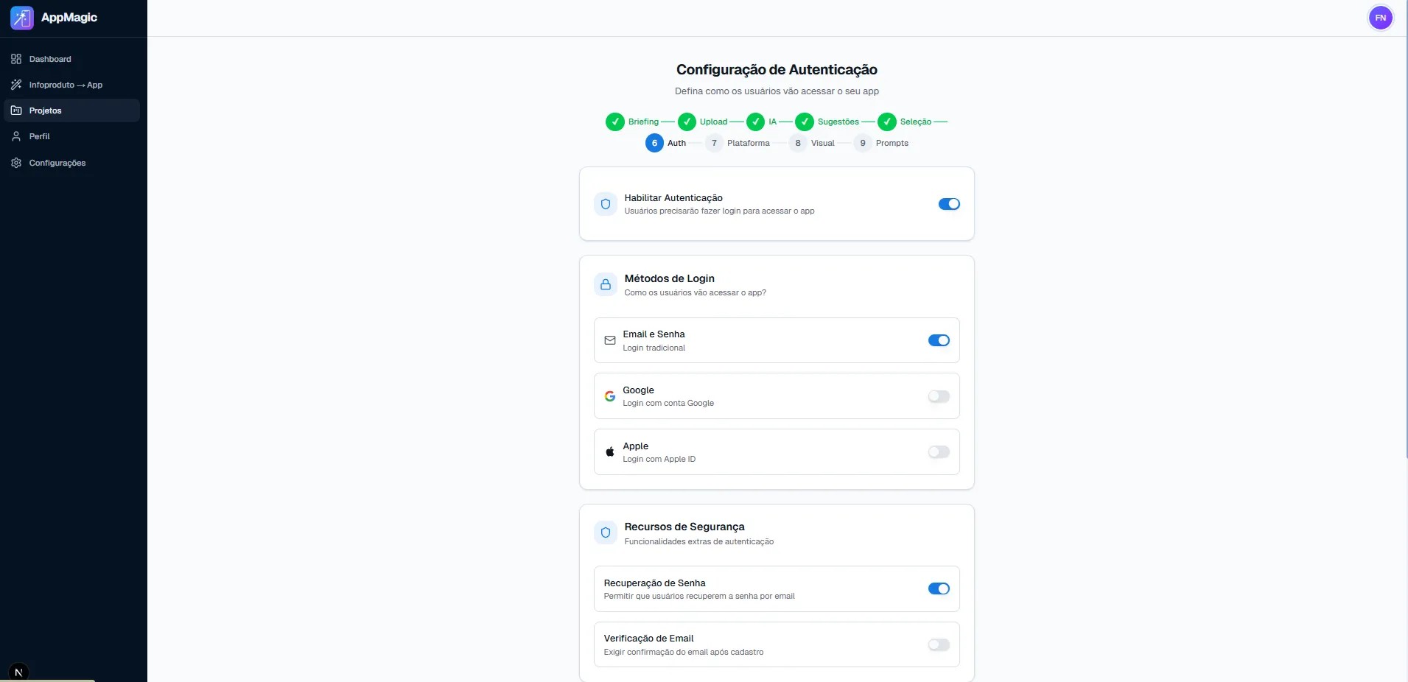Open the Dashboard sidebar icon

coord(16,58)
